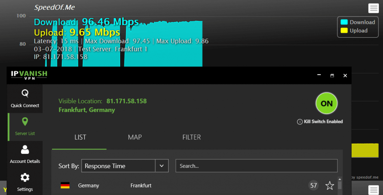Image resolution: width=383 pixels, height=195 pixels.
Task: Switch to the MAP tab
Action: coord(135,137)
